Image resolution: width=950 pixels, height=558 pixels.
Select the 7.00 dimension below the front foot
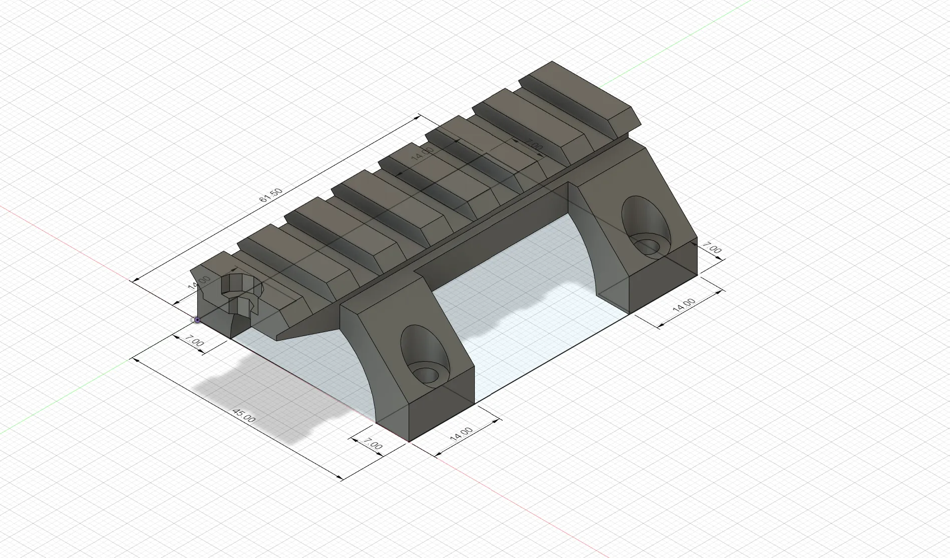(x=373, y=444)
